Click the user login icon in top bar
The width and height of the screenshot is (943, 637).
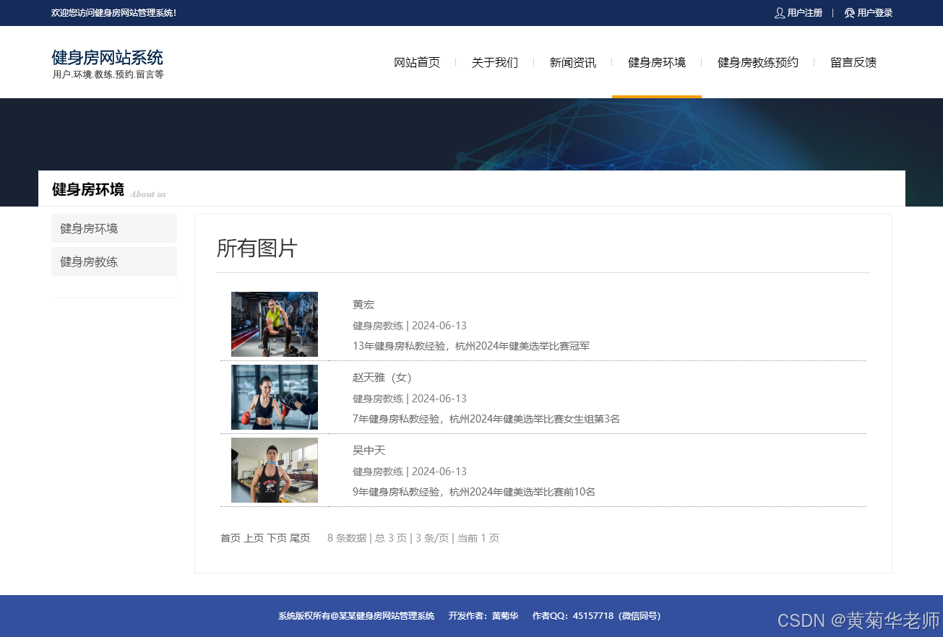[x=849, y=12]
